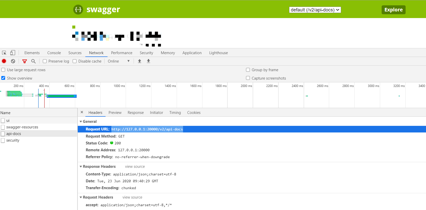This screenshot has width=426, height=210.
Task: Click the file icon beside ui
Action: point(3,121)
